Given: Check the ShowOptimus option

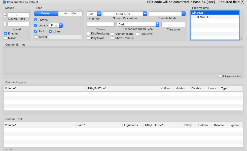Looking at the screenshot, I should tap(113, 38).
